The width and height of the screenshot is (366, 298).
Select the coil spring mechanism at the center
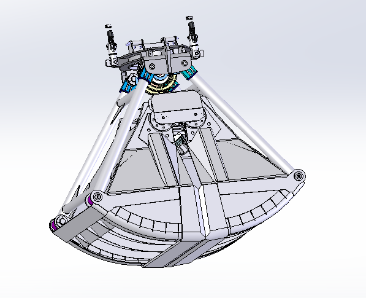coord(180,141)
